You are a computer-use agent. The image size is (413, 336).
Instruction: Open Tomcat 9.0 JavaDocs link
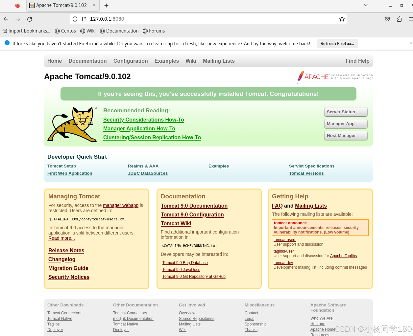(x=181, y=270)
